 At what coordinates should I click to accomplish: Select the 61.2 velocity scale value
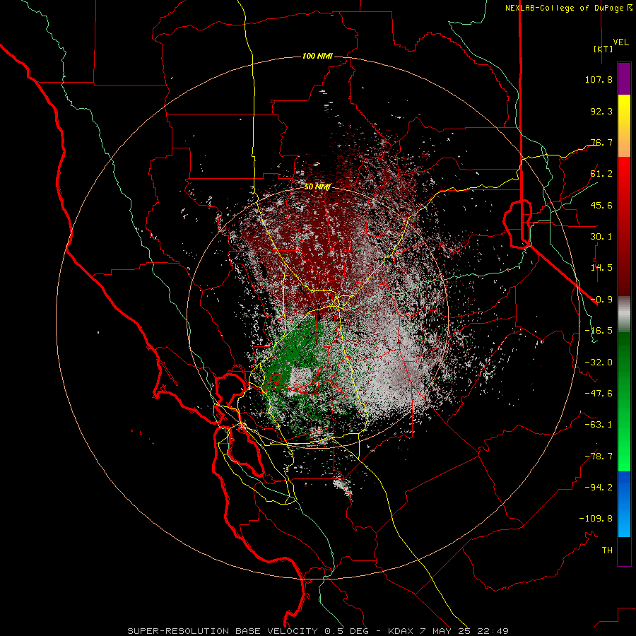(601, 174)
